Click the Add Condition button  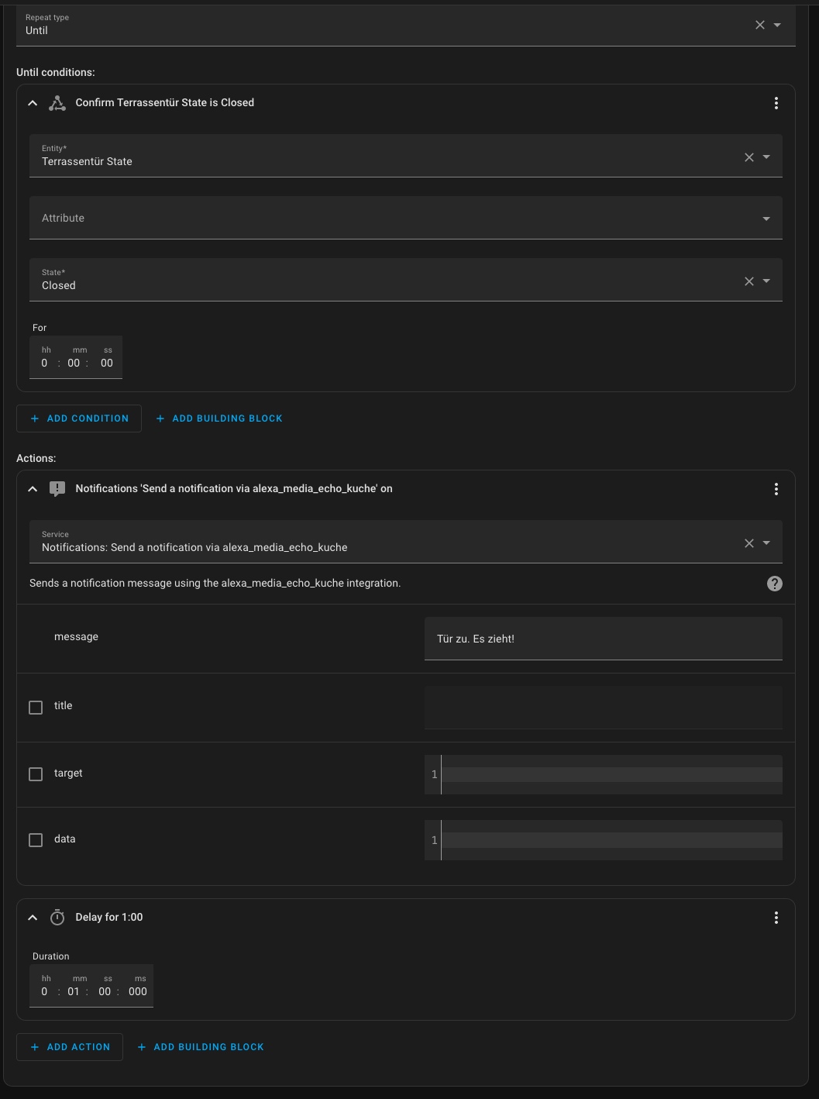coord(79,419)
